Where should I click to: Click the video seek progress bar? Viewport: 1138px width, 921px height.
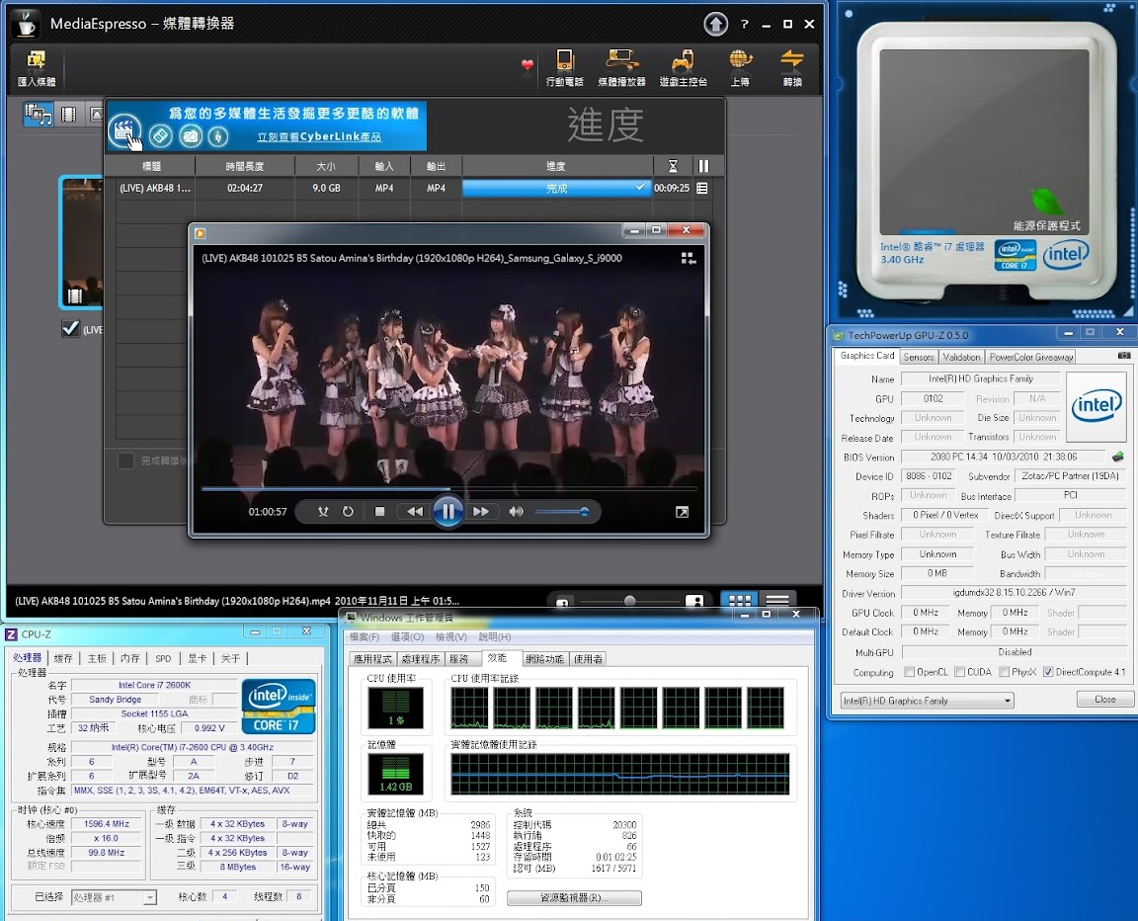pyautogui.click(x=448, y=488)
